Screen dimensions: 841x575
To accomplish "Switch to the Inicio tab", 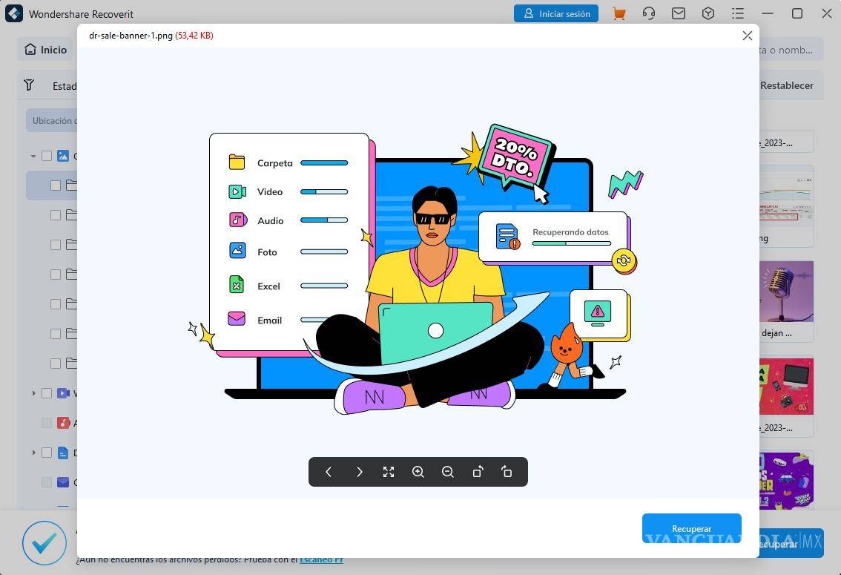I will 45,50.
